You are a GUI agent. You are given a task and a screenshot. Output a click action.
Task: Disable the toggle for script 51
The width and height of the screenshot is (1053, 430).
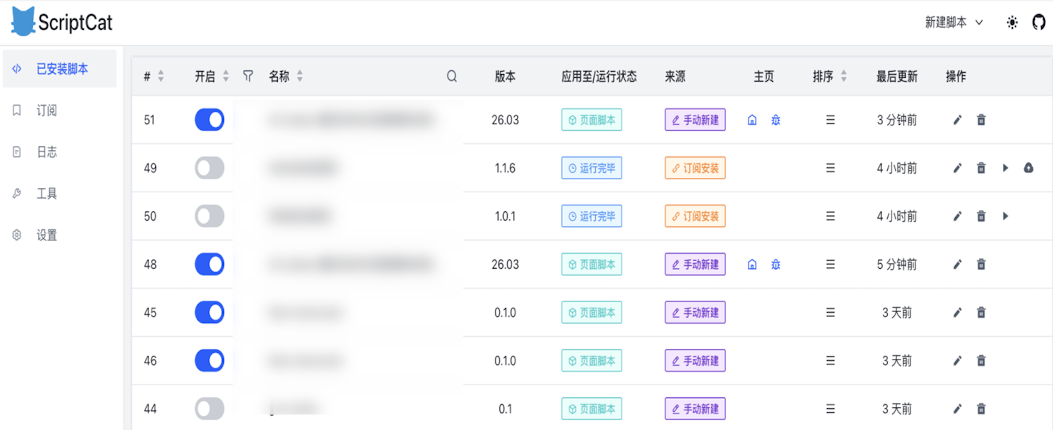210,120
